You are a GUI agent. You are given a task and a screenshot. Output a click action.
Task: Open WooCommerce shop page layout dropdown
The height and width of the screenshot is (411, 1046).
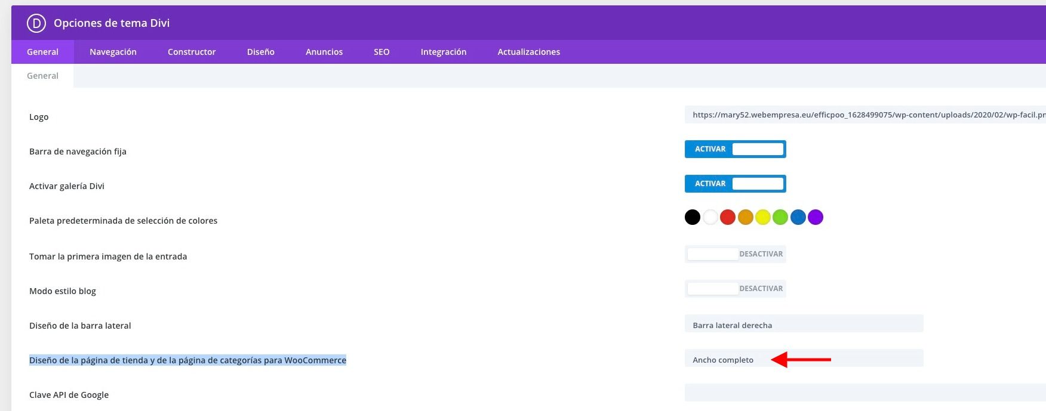(x=804, y=358)
